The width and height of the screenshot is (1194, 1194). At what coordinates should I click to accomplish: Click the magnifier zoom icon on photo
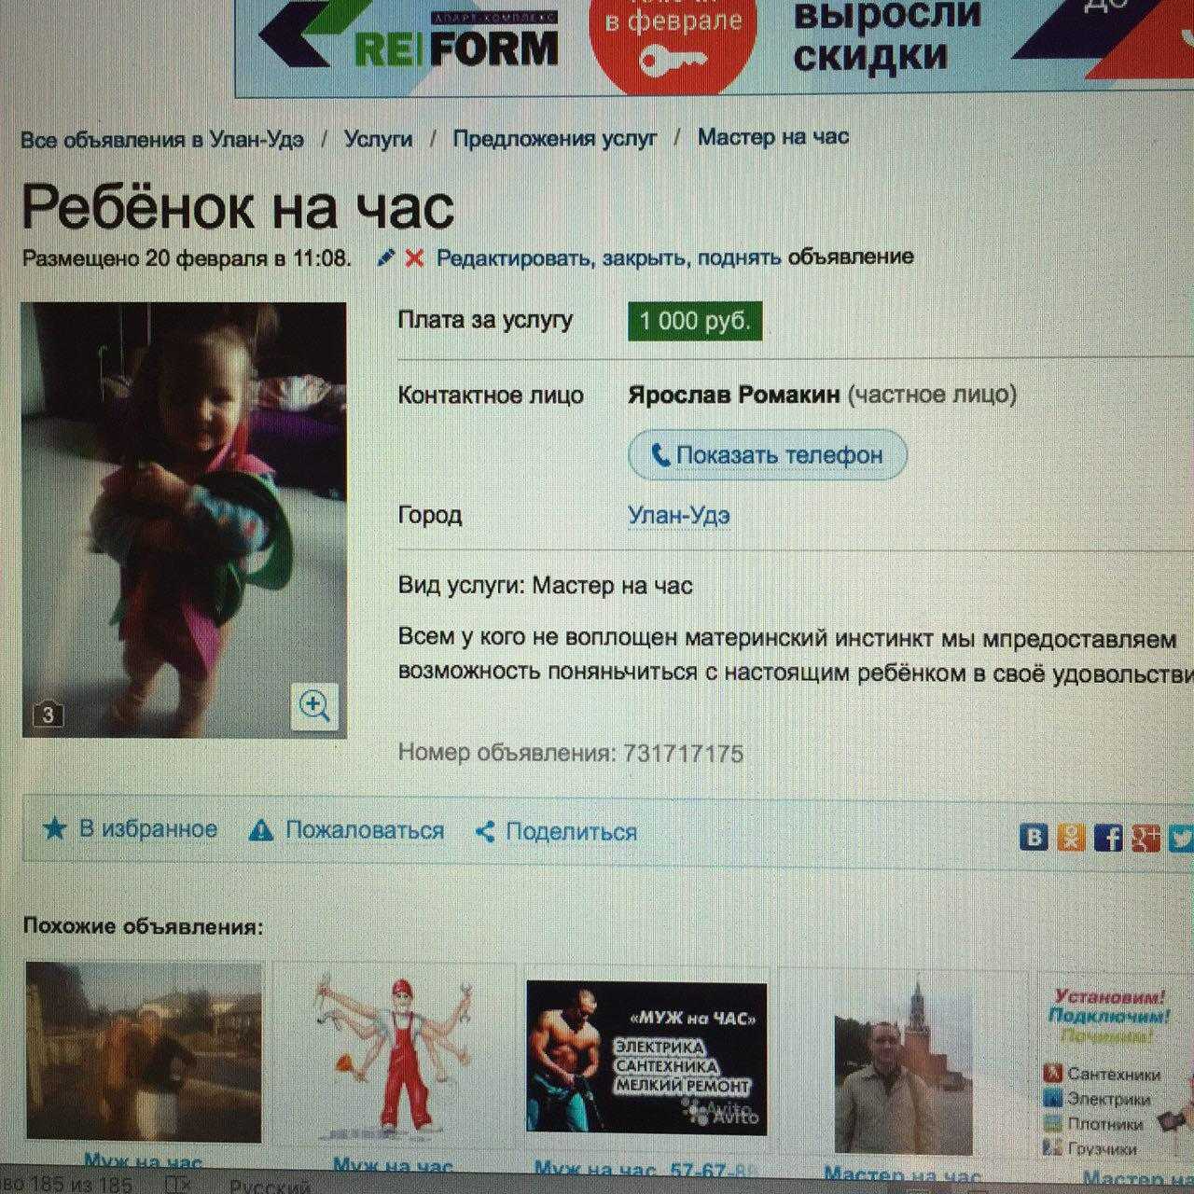point(315,705)
